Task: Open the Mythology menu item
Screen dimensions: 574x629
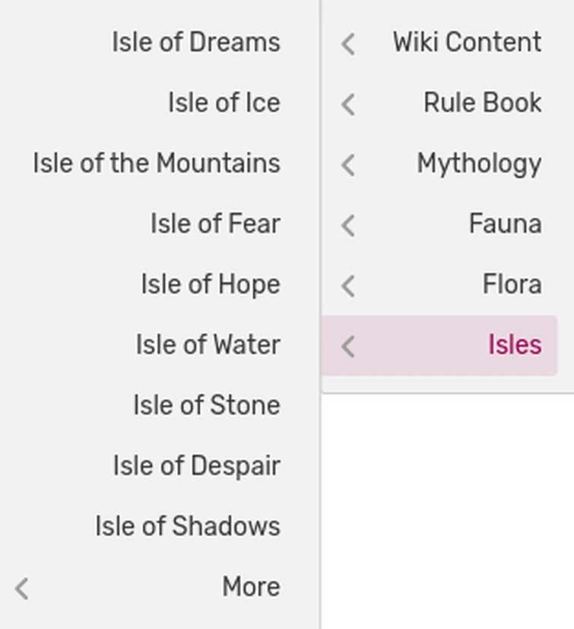Action: (479, 164)
